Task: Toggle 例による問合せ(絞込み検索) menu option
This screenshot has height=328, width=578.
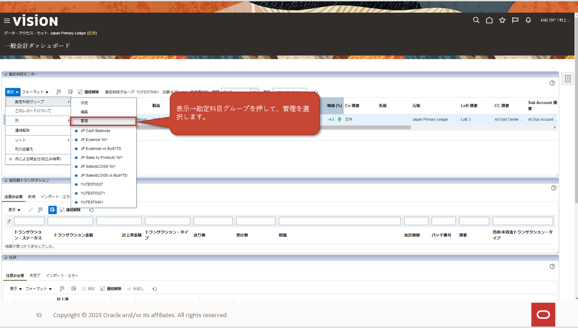Action: (38, 159)
